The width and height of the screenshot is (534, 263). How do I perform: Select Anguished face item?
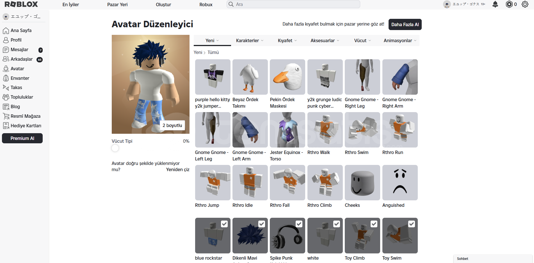tap(400, 183)
